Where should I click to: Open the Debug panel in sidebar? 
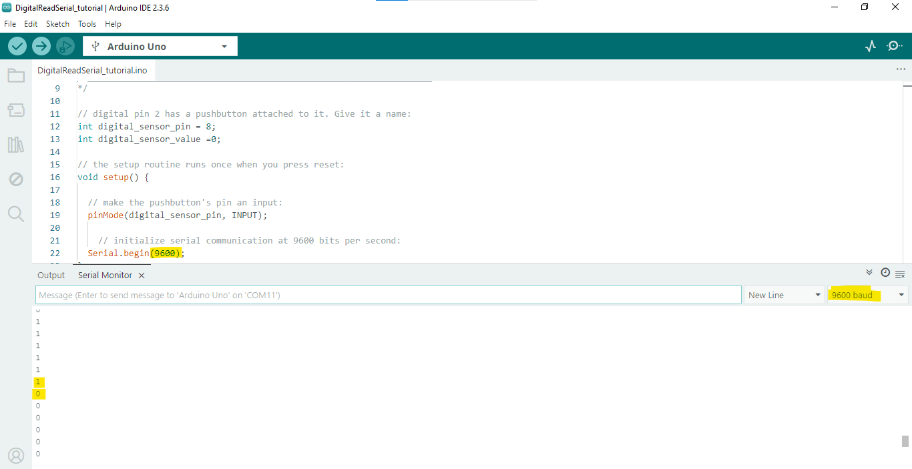pos(16,179)
